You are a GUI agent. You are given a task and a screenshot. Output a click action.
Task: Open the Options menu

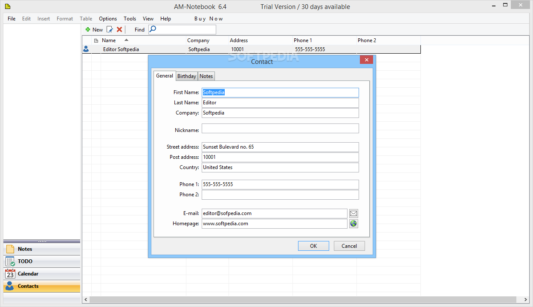[x=108, y=19]
